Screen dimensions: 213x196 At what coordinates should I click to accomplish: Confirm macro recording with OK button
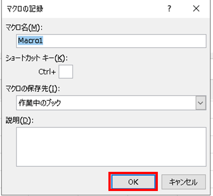coord(133,181)
